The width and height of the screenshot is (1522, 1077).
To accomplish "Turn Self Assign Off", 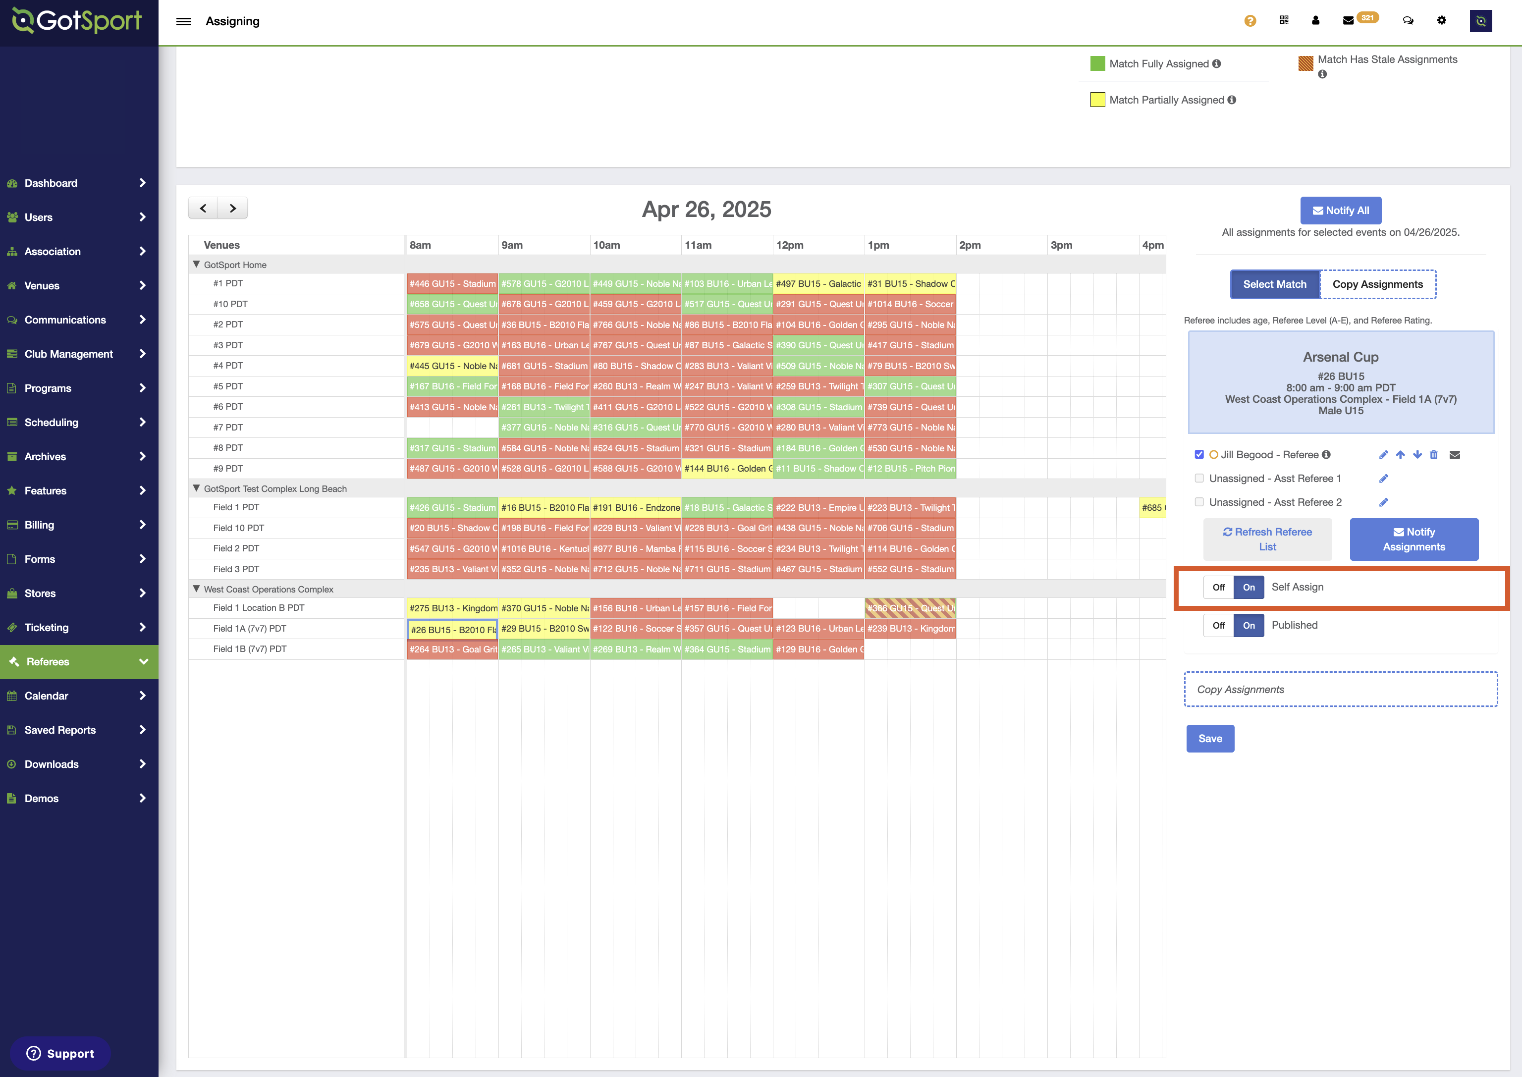I will coord(1219,587).
